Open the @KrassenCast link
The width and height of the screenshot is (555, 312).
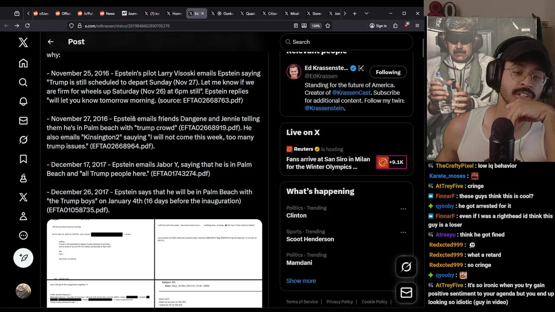(352, 93)
